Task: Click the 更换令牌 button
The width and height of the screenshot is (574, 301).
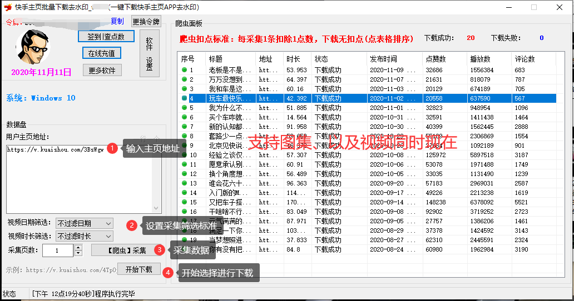Action: (x=146, y=22)
